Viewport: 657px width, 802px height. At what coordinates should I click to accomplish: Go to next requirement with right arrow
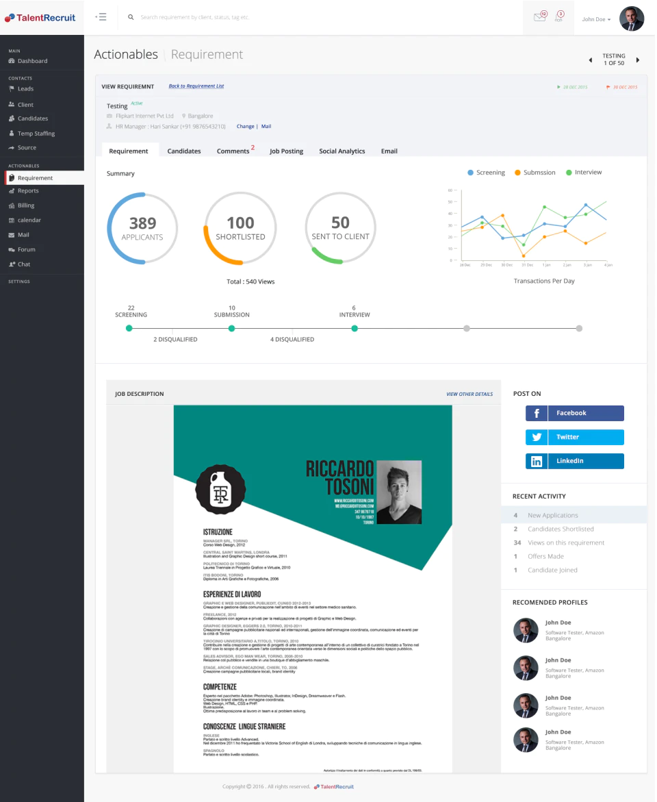click(x=638, y=60)
